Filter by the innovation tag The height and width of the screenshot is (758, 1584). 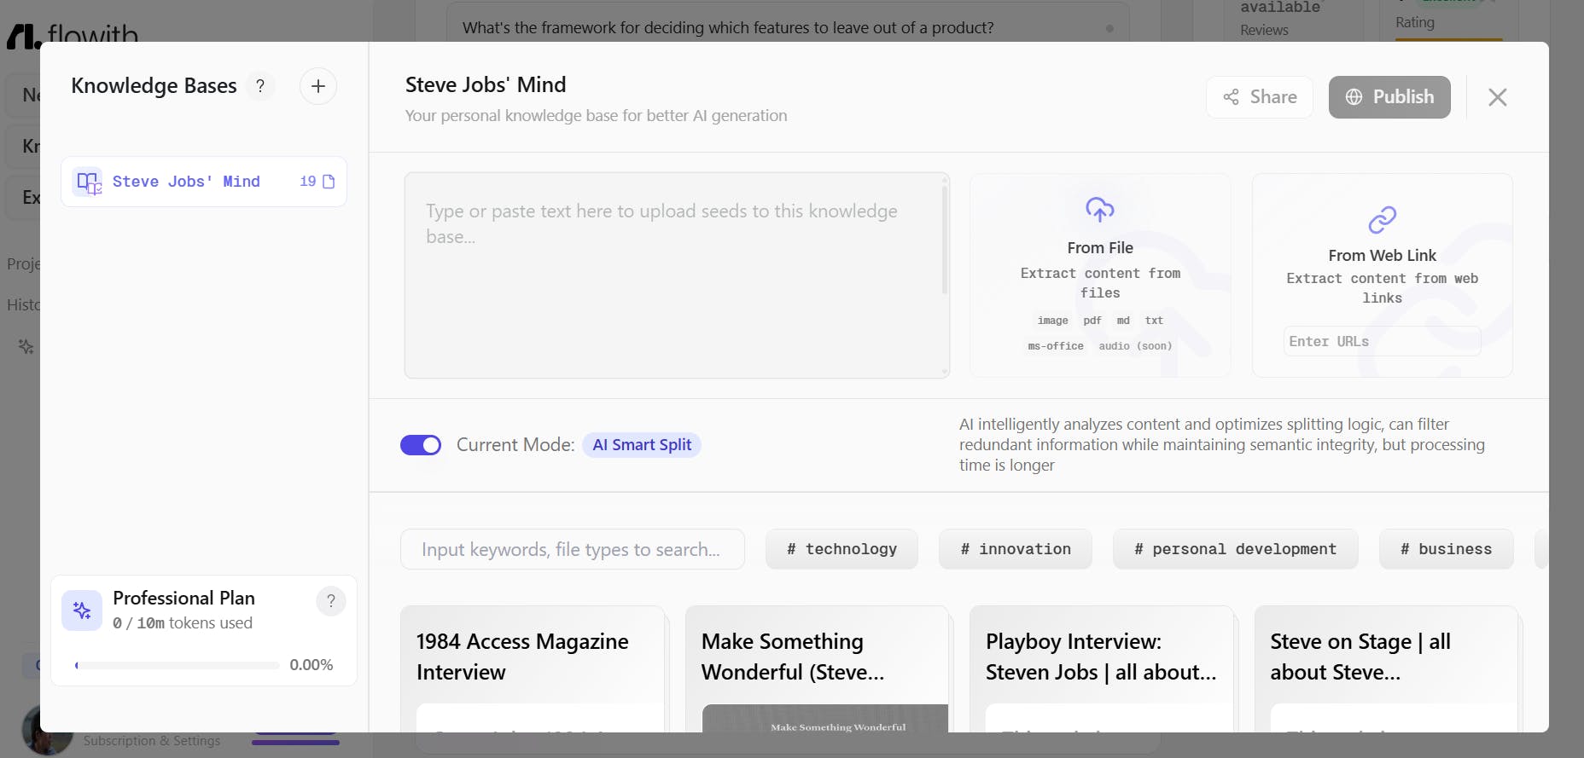(x=1016, y=549)
